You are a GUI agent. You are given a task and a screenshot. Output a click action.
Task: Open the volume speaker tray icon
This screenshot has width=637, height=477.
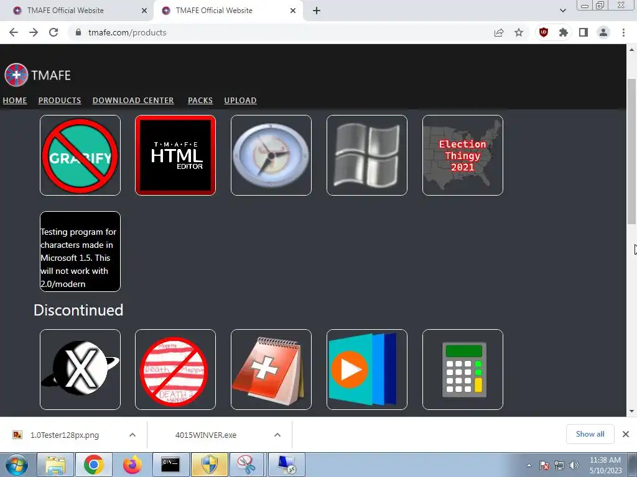574,465
